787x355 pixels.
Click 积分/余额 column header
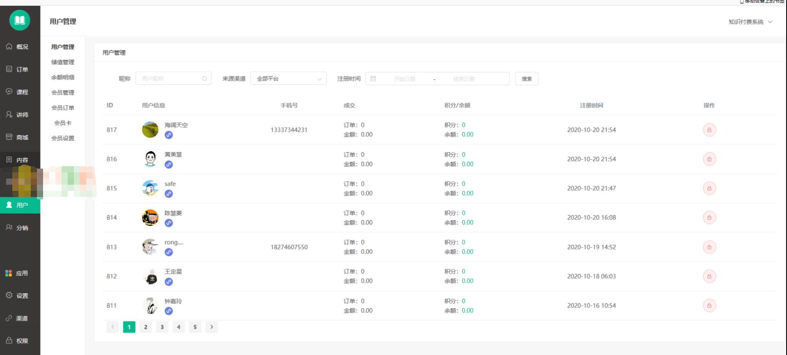tap(457, 105)
